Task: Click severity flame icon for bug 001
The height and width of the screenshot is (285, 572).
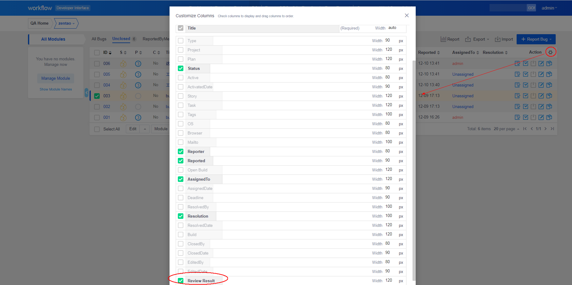Action: point(123,117)
